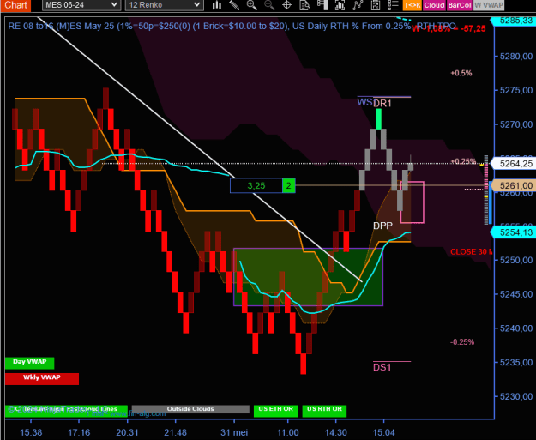Click the zoom out magnifier icon

269,5
